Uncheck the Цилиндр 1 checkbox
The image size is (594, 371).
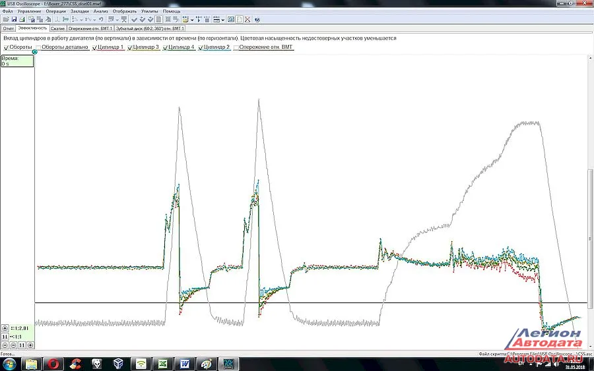click(95, 47)
